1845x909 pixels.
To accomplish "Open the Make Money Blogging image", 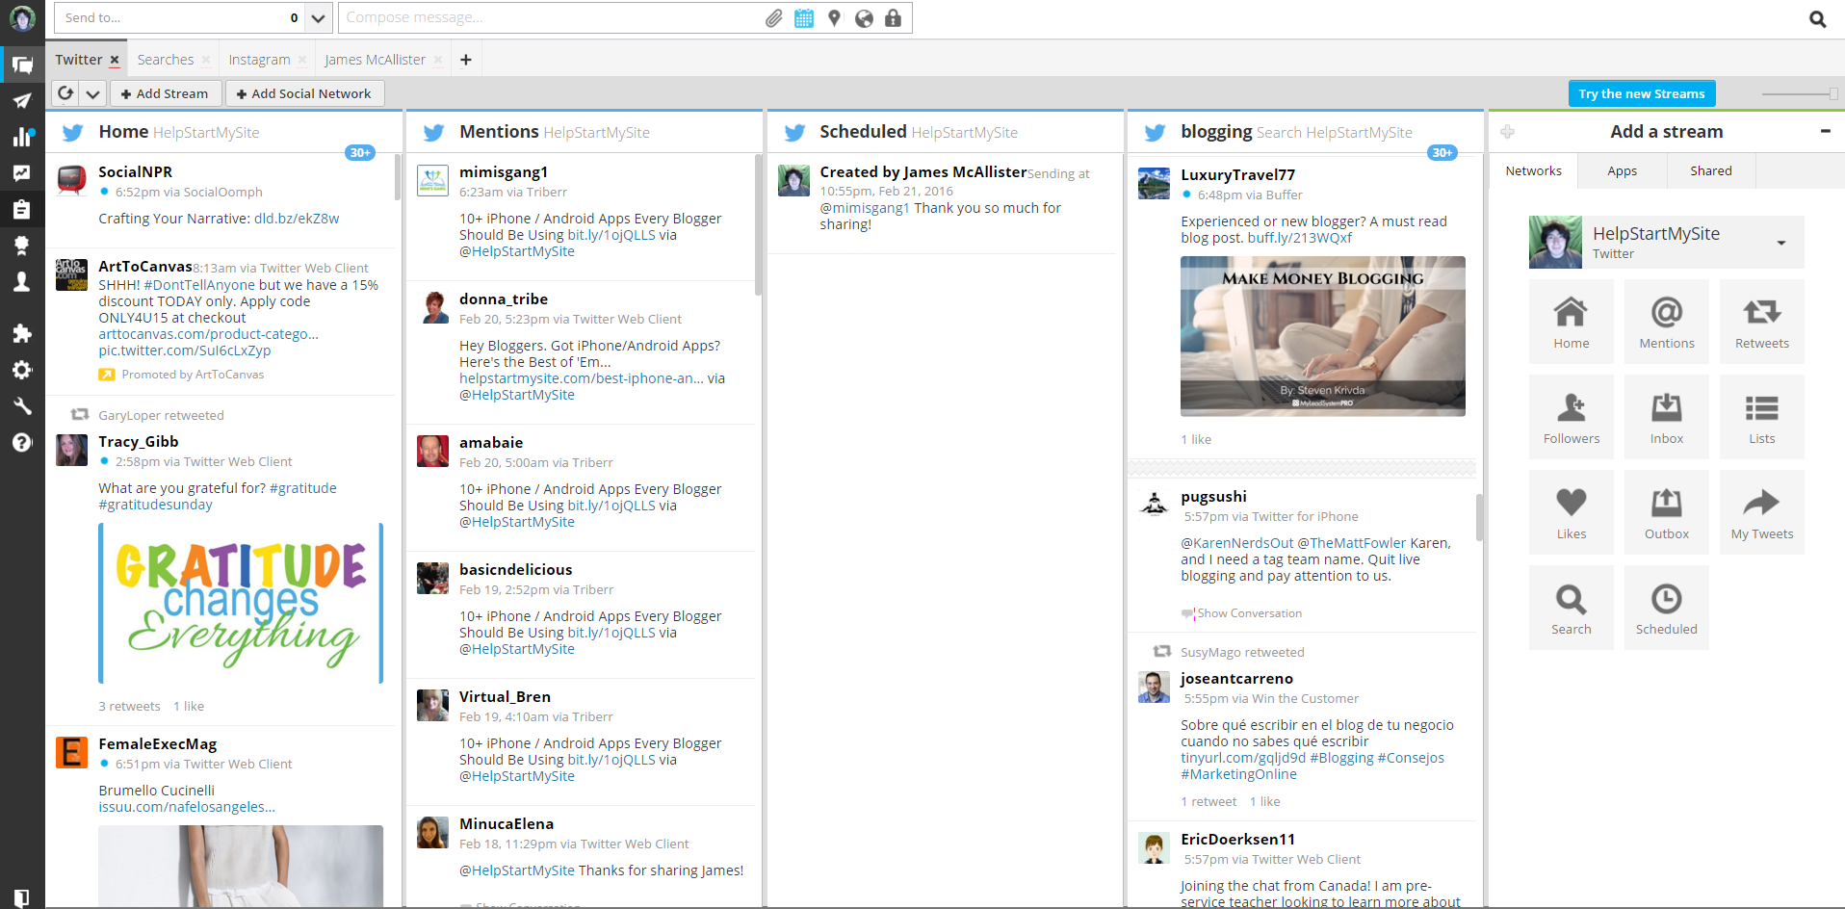I will click(x=1323, y=336).
